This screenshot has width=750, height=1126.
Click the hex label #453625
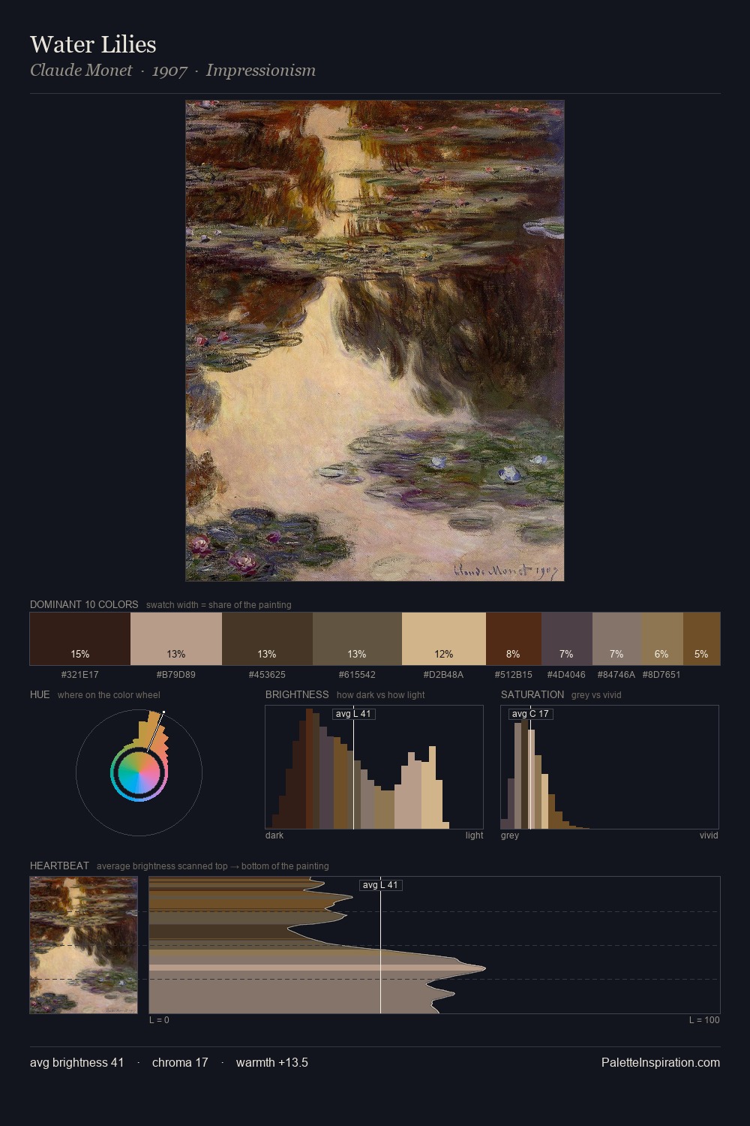click(x=267, y=675)
